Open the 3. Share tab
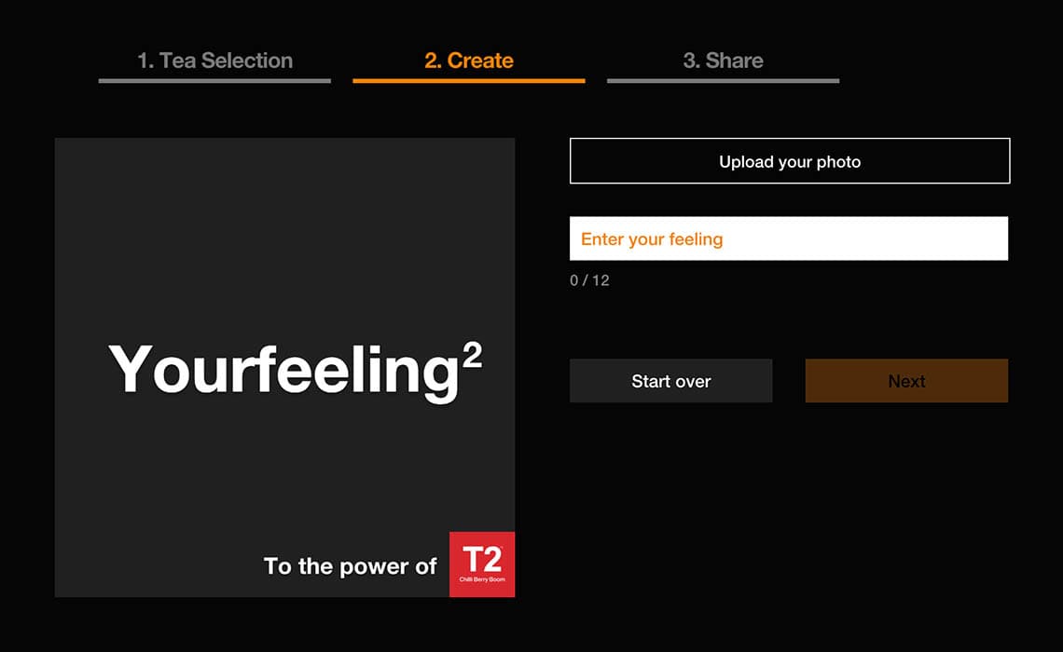1063x652 pixels. (x=723, y=61)
